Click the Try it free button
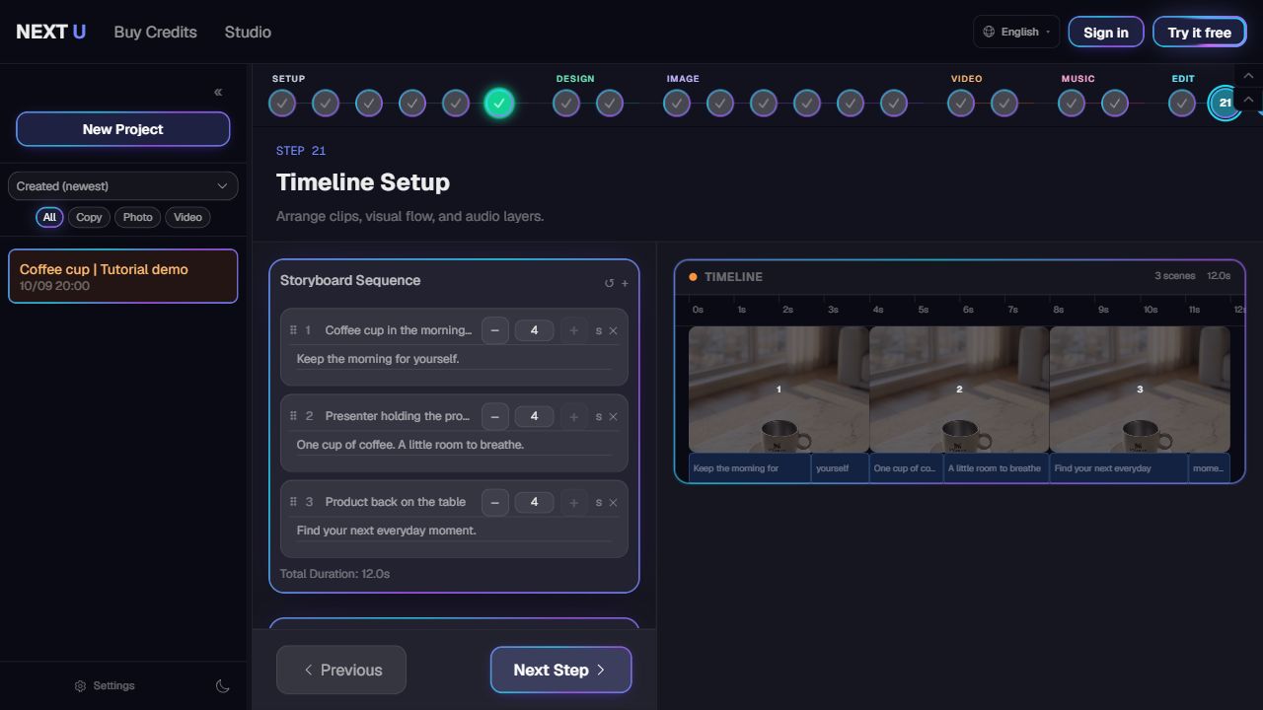 (1200, 32)
